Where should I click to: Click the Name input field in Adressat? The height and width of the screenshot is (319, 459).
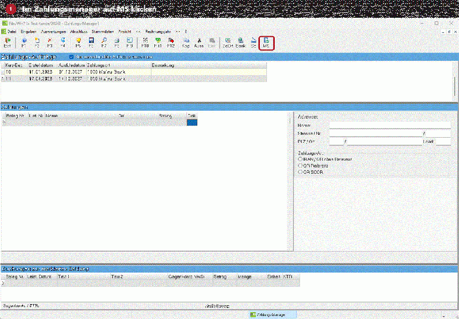click(x=390, y=125)
